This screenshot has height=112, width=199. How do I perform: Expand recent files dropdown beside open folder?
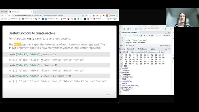[x=130, y=29]
